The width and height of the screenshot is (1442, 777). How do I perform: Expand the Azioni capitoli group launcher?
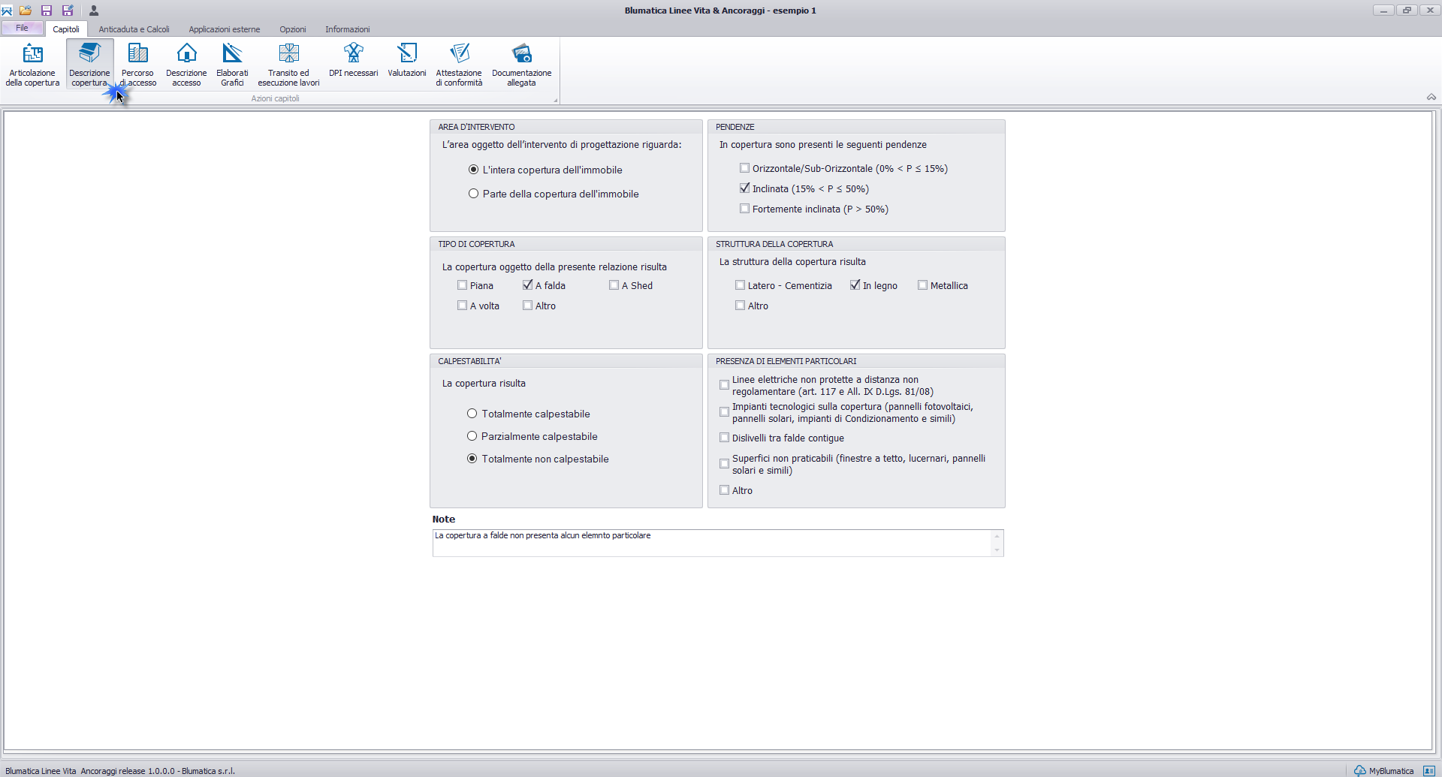point(556,100)
